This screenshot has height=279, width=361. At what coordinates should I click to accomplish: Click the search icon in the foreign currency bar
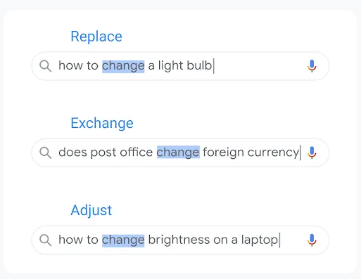[x=45, y=153]
